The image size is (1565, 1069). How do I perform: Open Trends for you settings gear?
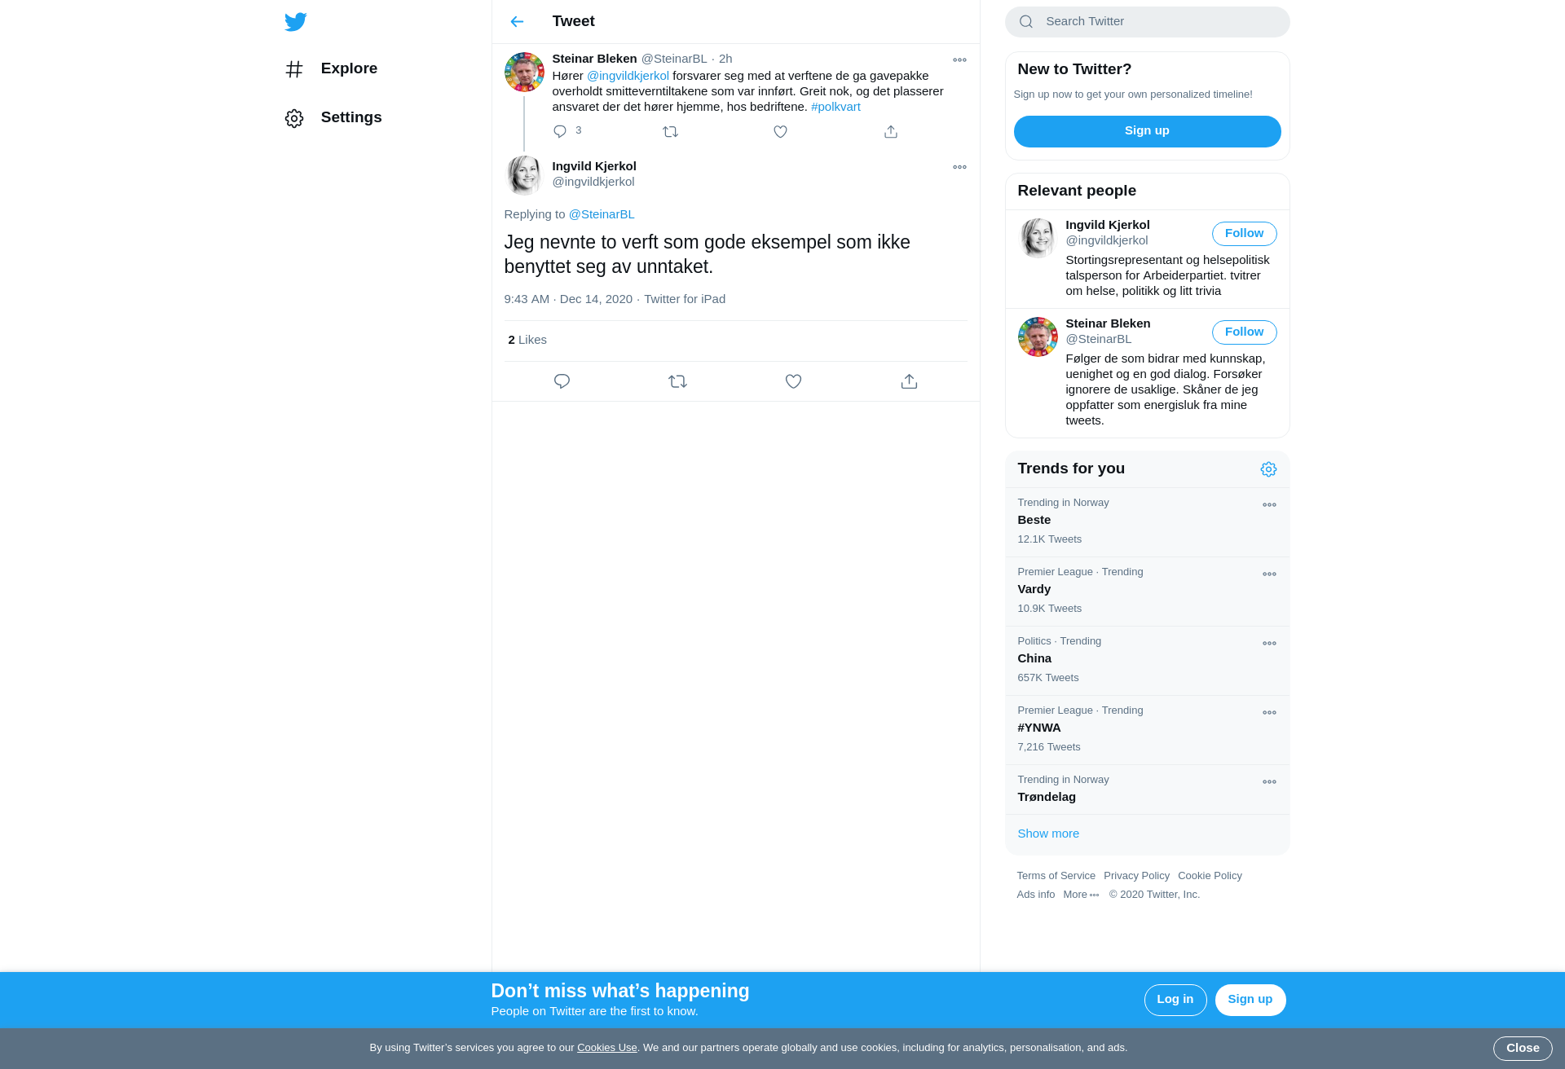1268,469
